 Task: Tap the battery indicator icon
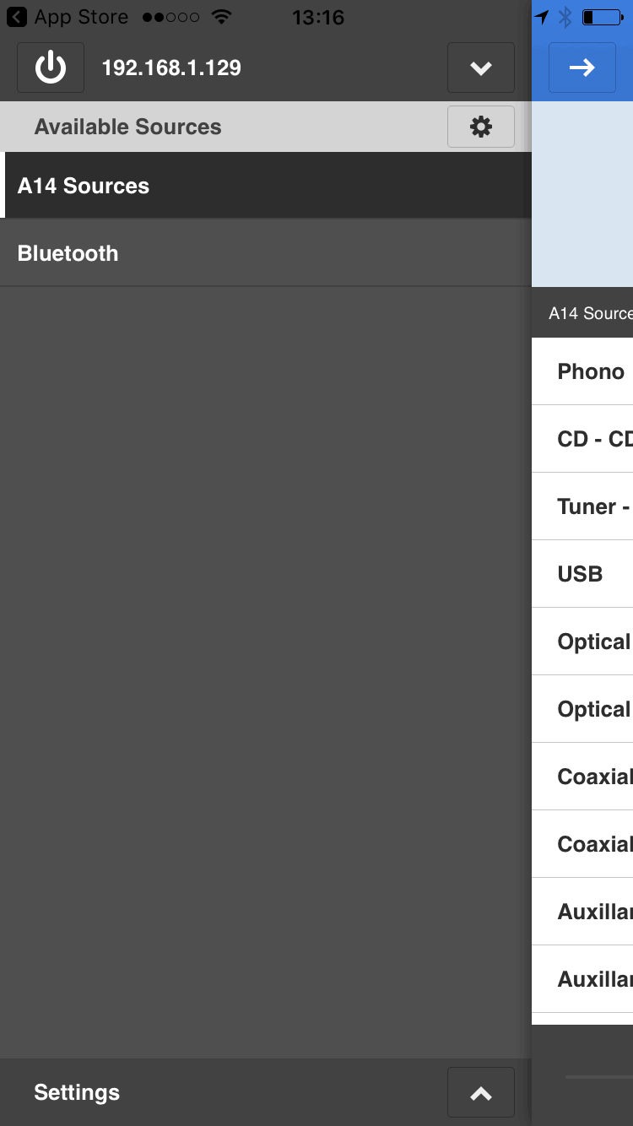point(603,17)
